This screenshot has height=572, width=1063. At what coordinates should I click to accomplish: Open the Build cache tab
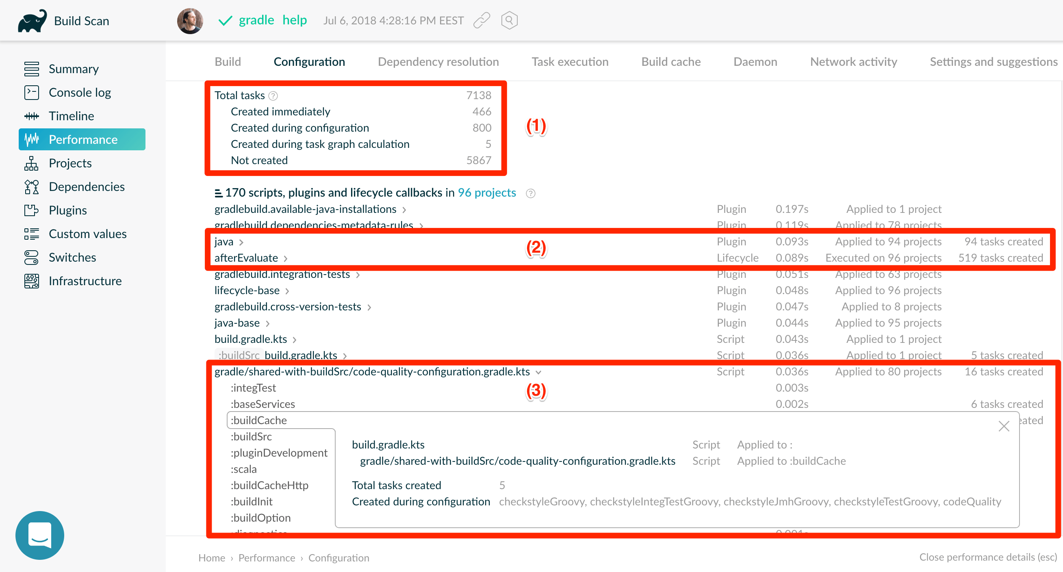click(670, 61)
